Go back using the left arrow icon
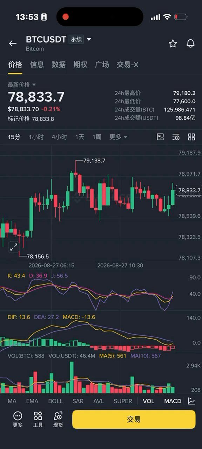Screen dimensions: 202x449 (13, 43)
